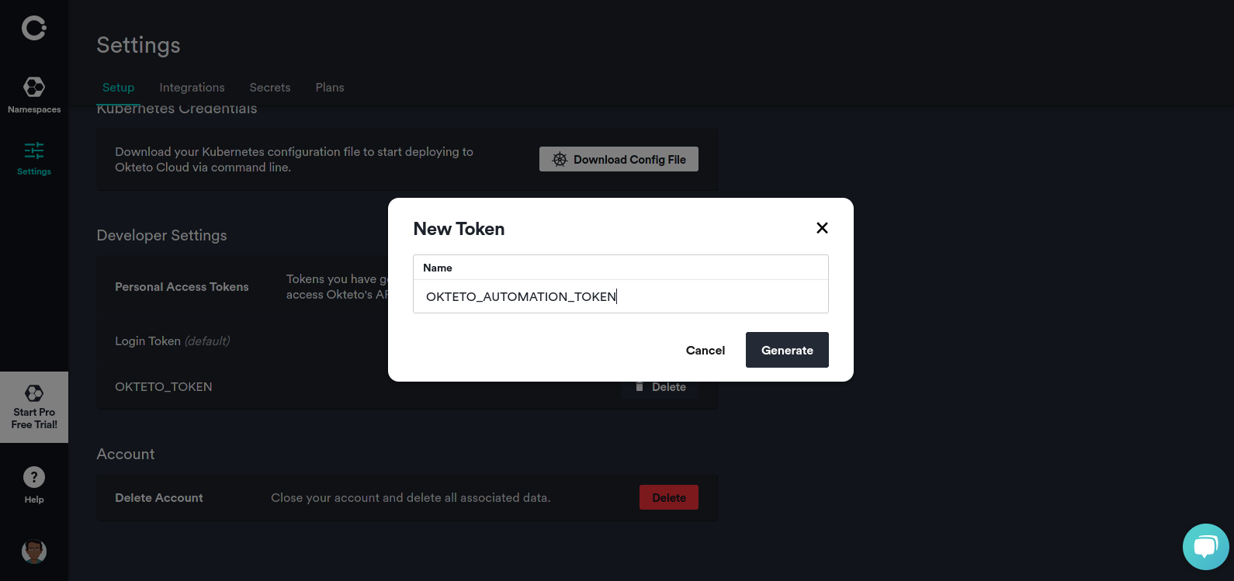Viewport: 1234px width, 581px height.
Task: Click the user avatar
Action: click(34, 552)
